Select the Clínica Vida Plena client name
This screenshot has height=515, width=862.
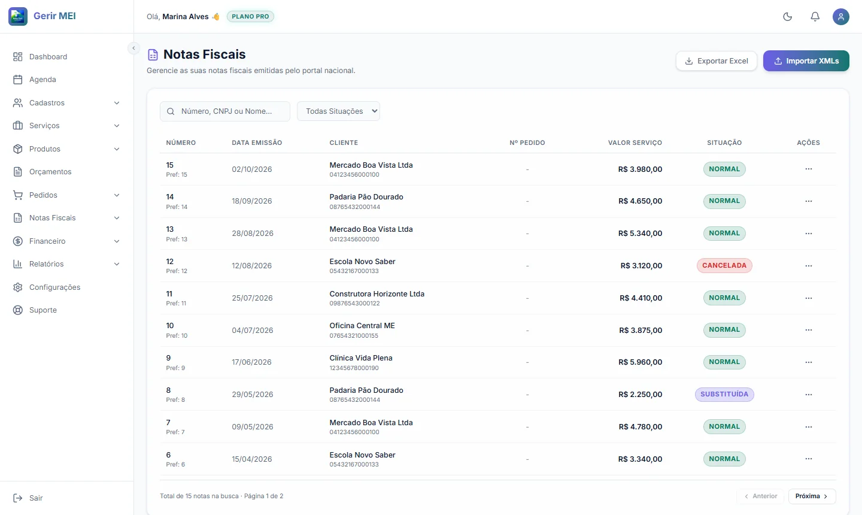point(361,358)
